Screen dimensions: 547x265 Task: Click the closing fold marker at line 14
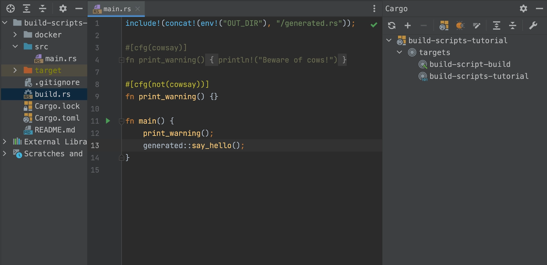(121, 158)
